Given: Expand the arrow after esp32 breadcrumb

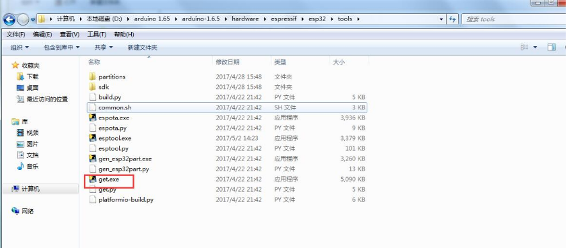Looking at the screenshot, I should [x=331, y=19].
